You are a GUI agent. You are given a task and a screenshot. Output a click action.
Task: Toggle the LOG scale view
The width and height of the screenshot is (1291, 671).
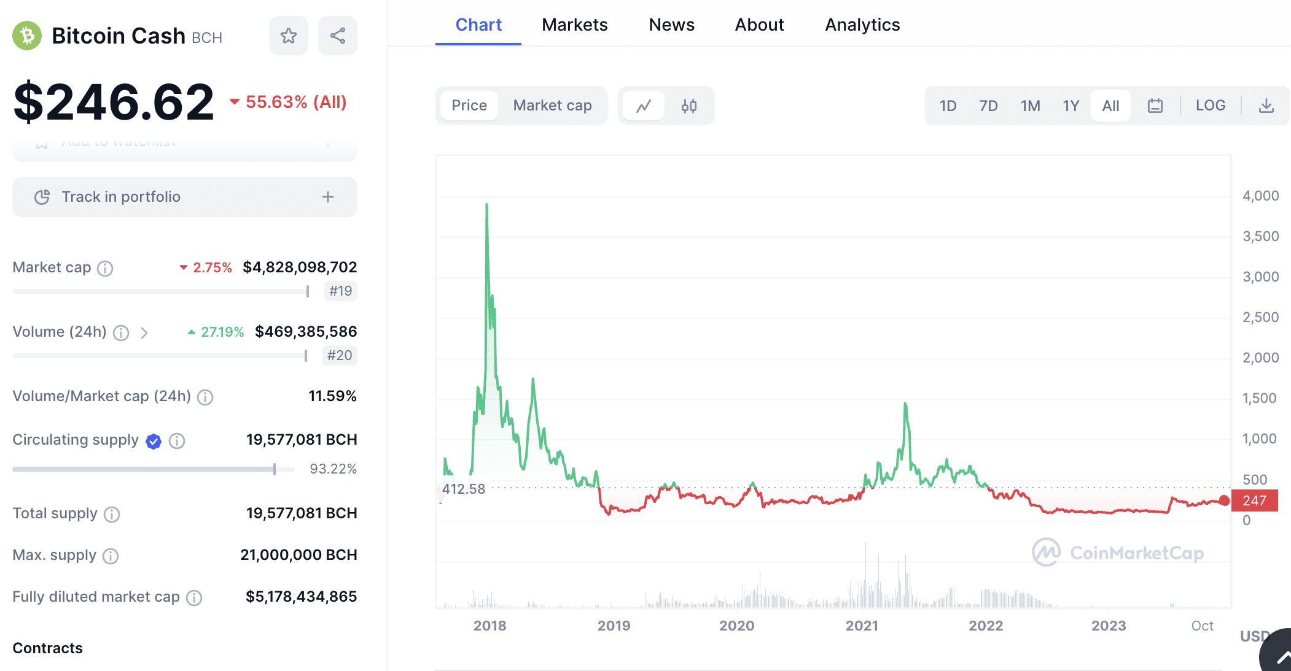click(x=1210, y=105)
